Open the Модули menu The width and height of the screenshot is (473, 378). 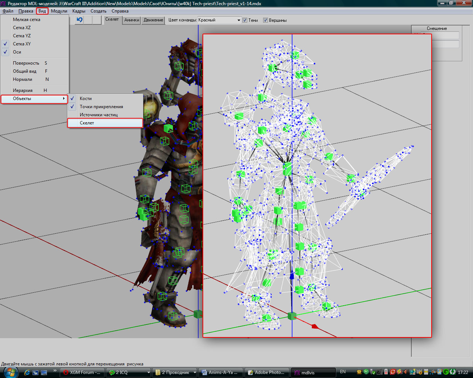tap(59, 11)
